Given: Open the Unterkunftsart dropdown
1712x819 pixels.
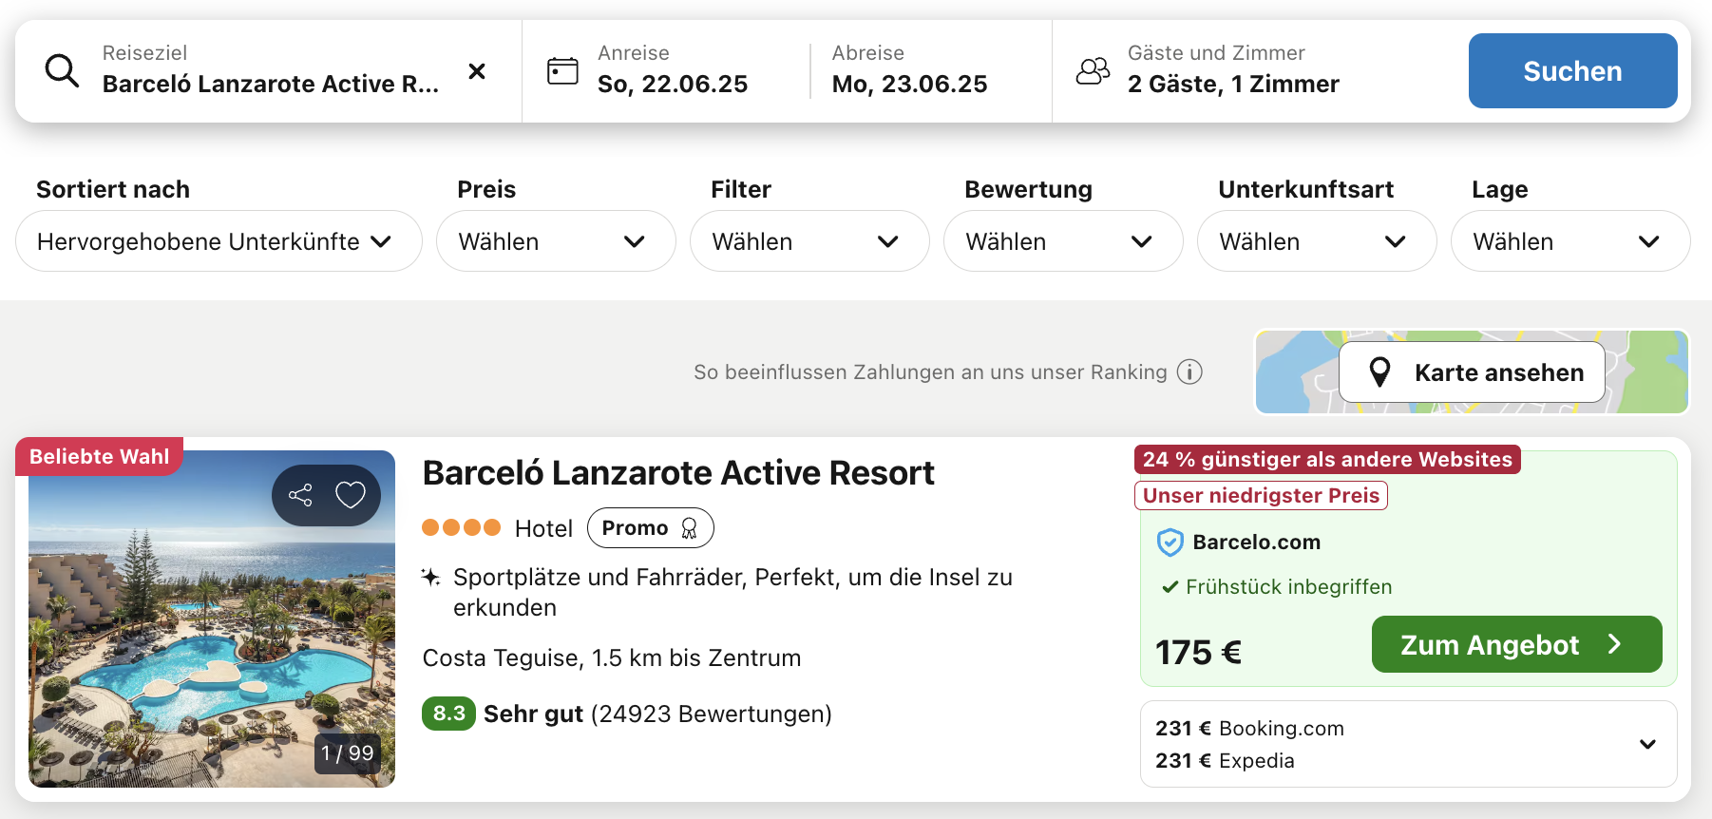Looking at the screenshot, I should (x=1317, y=241).
